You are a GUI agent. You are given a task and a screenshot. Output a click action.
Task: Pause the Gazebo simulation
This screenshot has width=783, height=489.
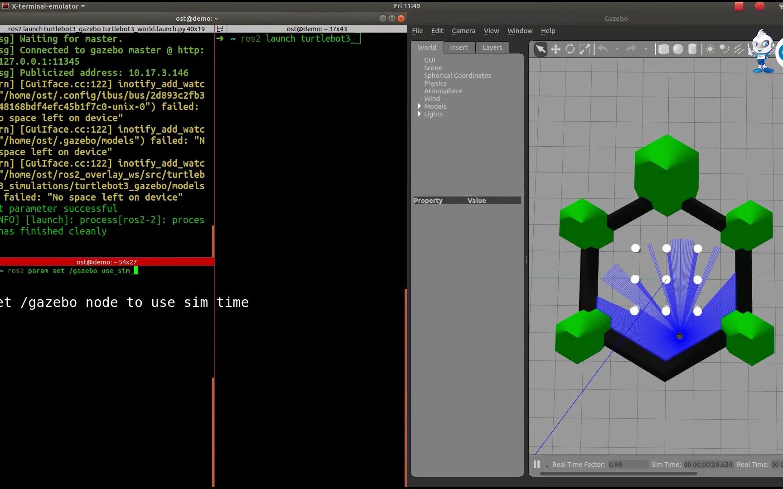pos(536,464)
